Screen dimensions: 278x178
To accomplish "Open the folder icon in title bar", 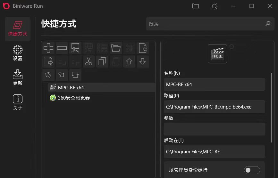I will point(195,6).
